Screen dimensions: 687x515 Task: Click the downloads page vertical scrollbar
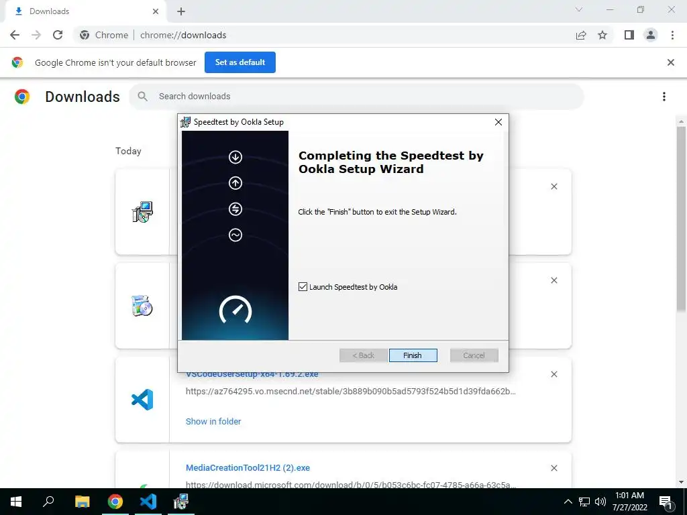pos(681,219)
